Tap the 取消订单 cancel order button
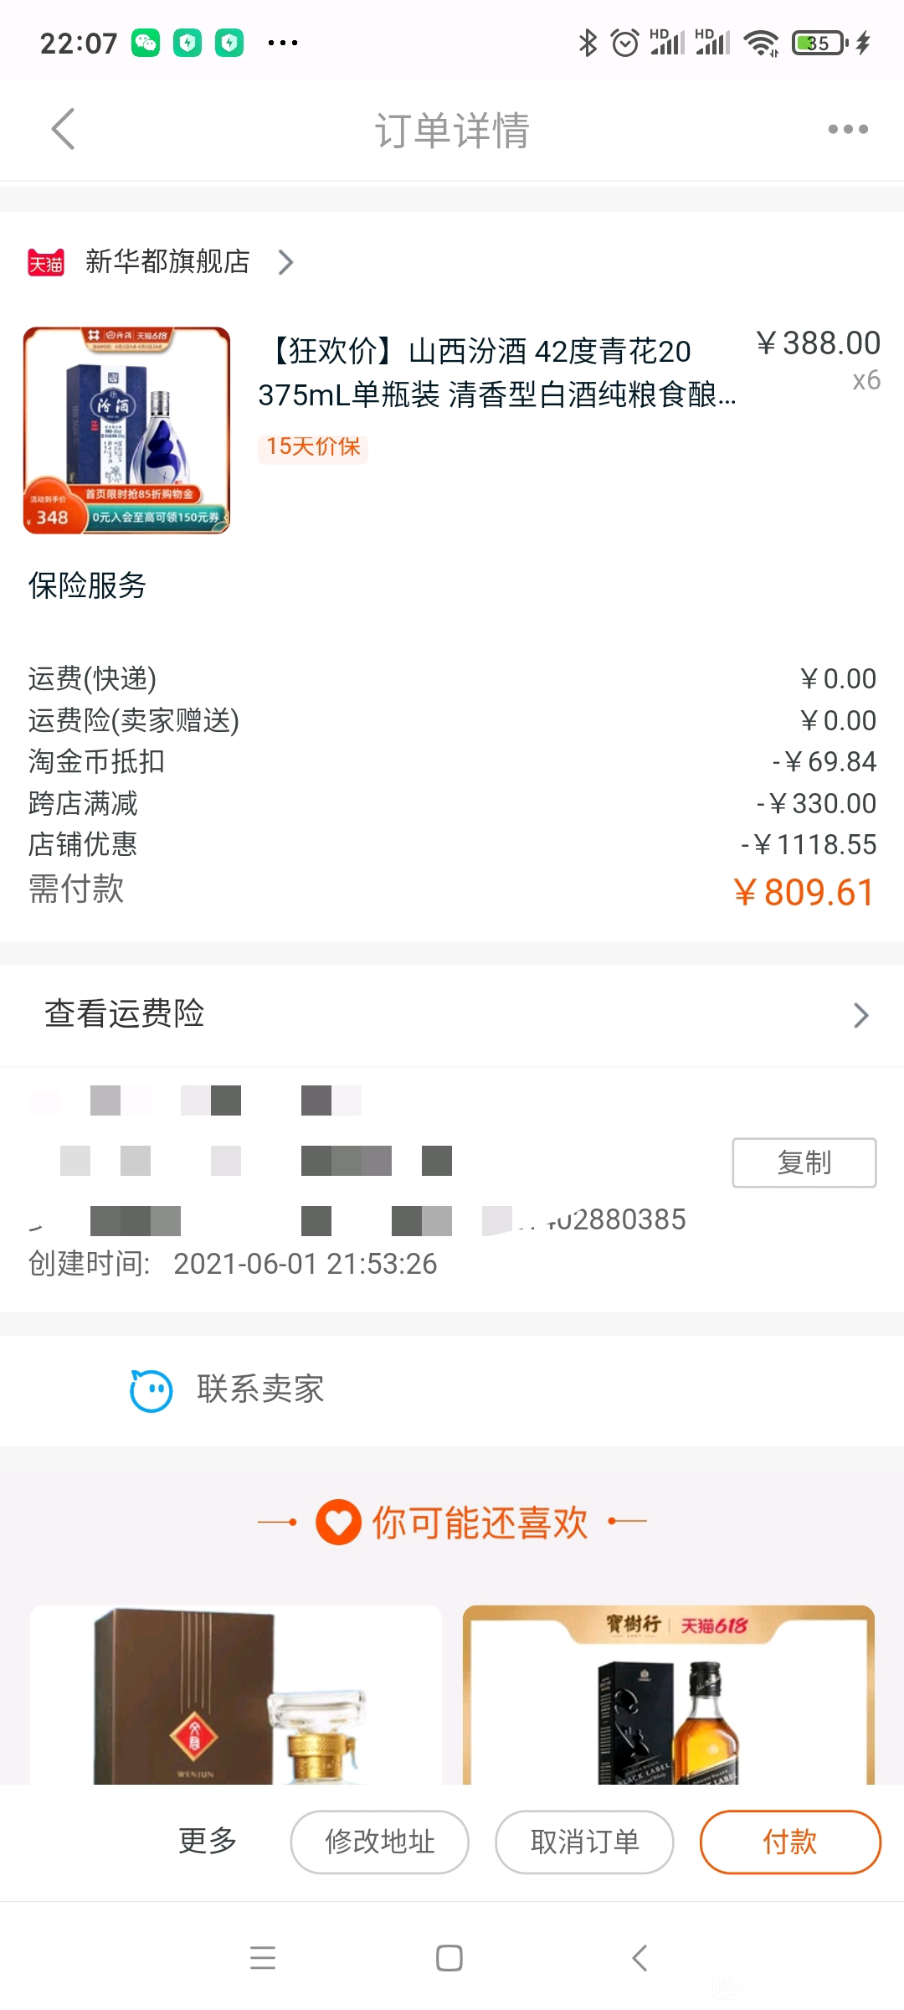 pyautogui.click(x=584, y=1842)
